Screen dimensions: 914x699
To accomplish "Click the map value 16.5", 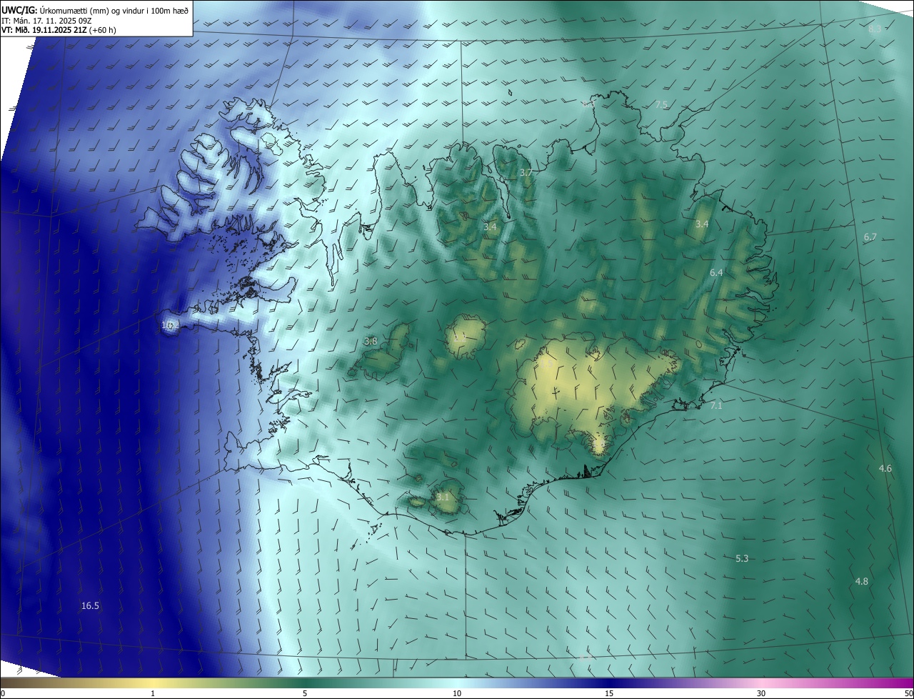I will tap(90, 606).
